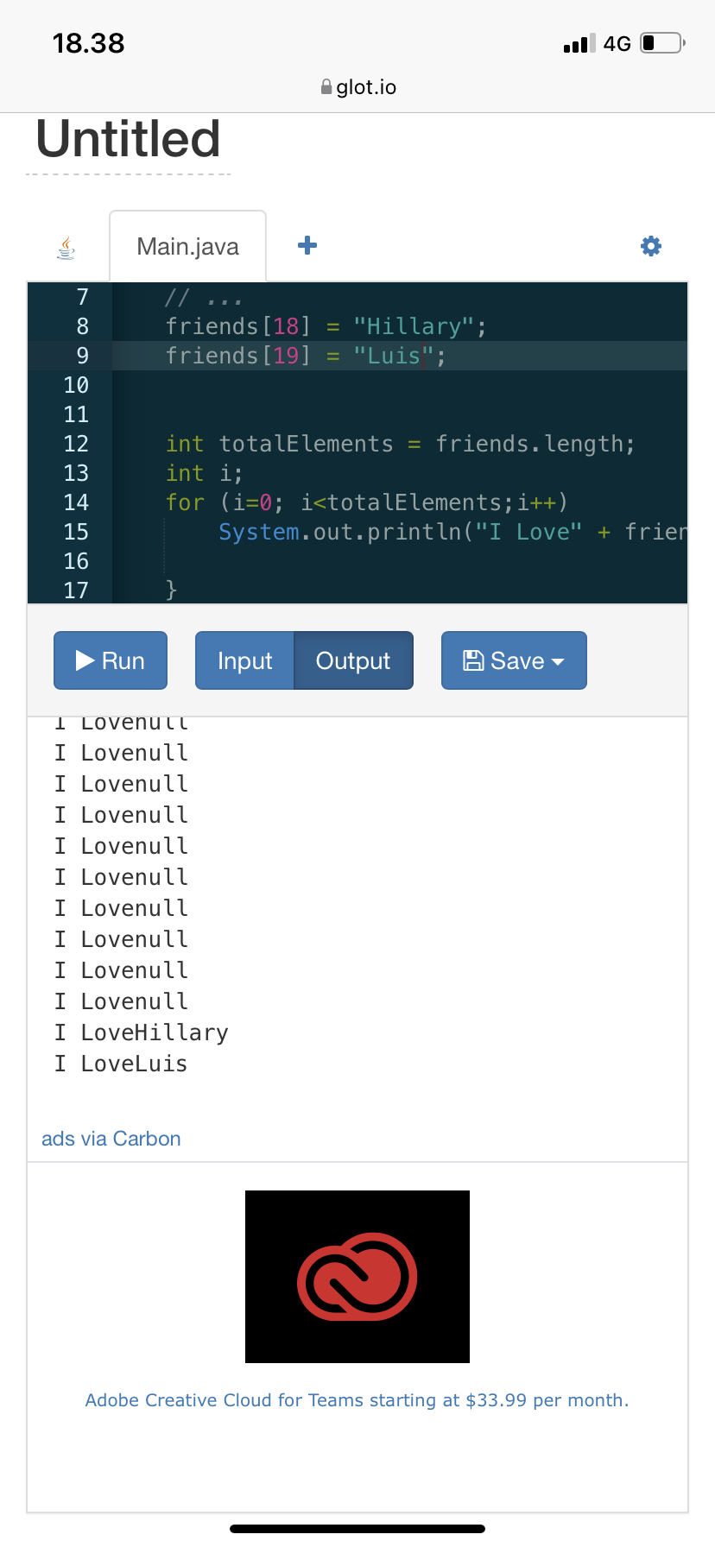Open Adobe Creative Cloud for Teams text link
This screenshot has height=1547, width=715.
(x=357, y=1400)
